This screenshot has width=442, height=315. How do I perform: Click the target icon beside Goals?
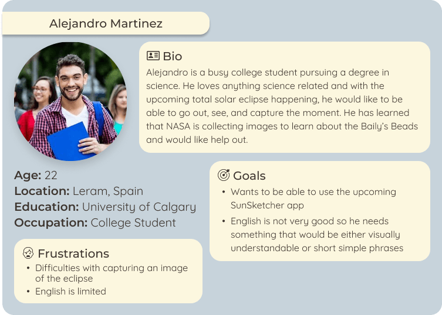224,176
